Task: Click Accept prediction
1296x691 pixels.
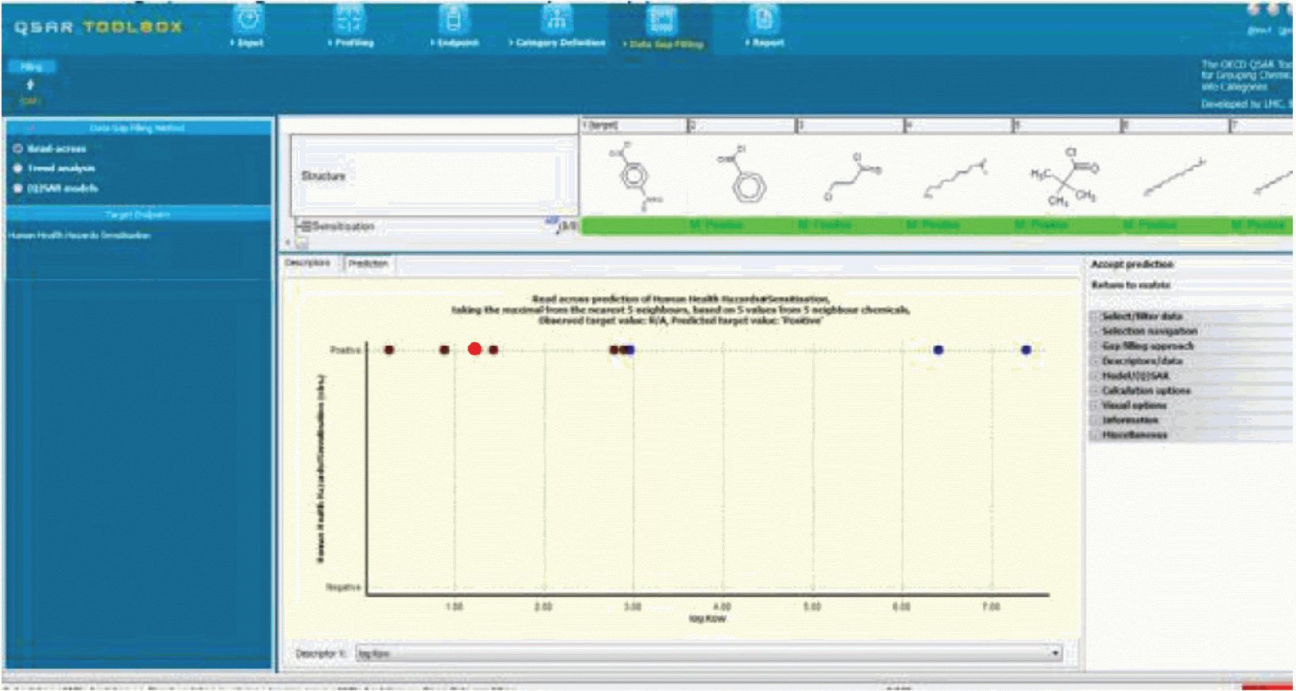Action: [1132, 264]
